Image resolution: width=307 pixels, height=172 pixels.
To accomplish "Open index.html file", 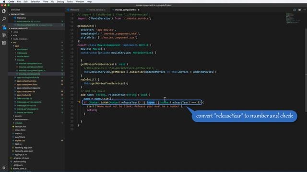I will 20,130.
